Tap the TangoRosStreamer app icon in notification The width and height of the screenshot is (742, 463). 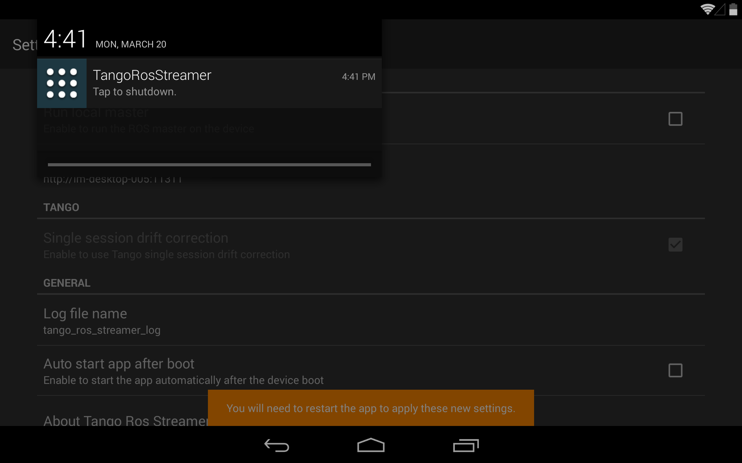point(62,83)
